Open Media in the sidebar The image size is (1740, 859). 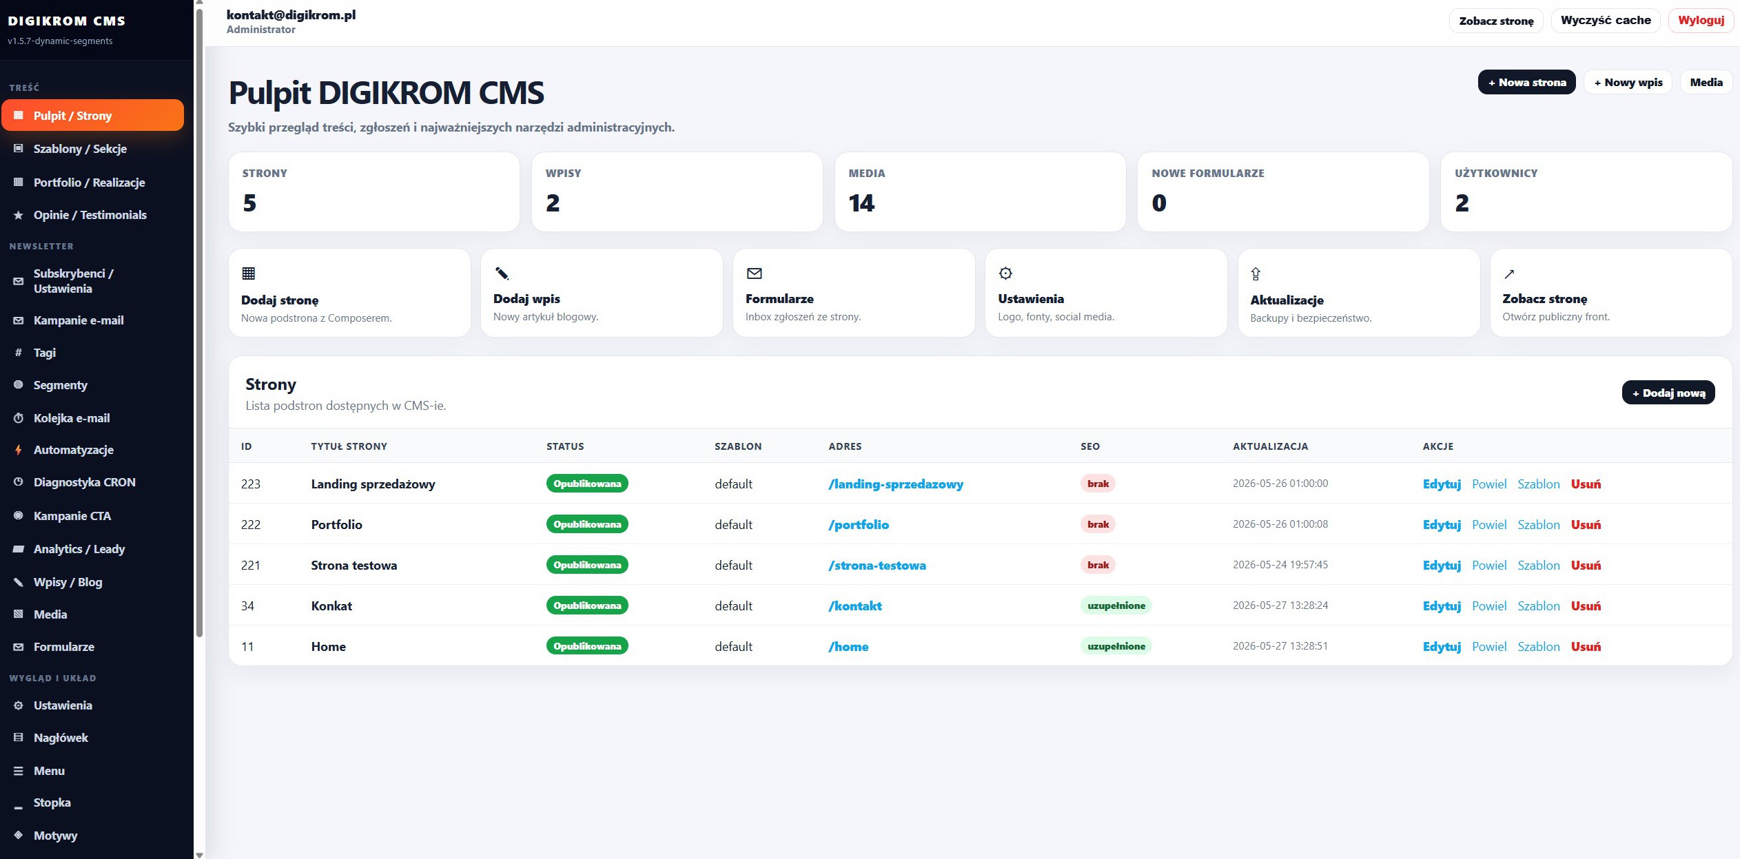[93, 614]
